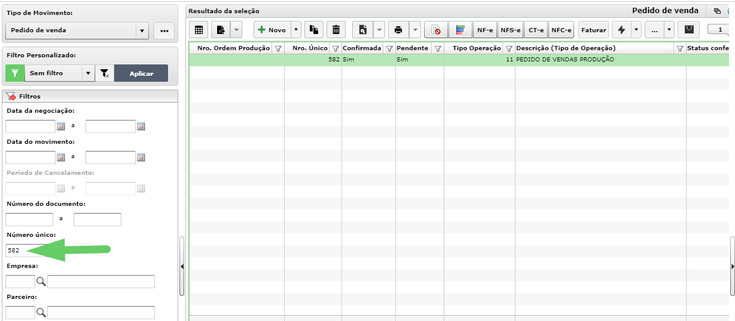The height and width of the screenshot is (321, 735).
Task: Click the NFS-e button
Action: [510, 30]
